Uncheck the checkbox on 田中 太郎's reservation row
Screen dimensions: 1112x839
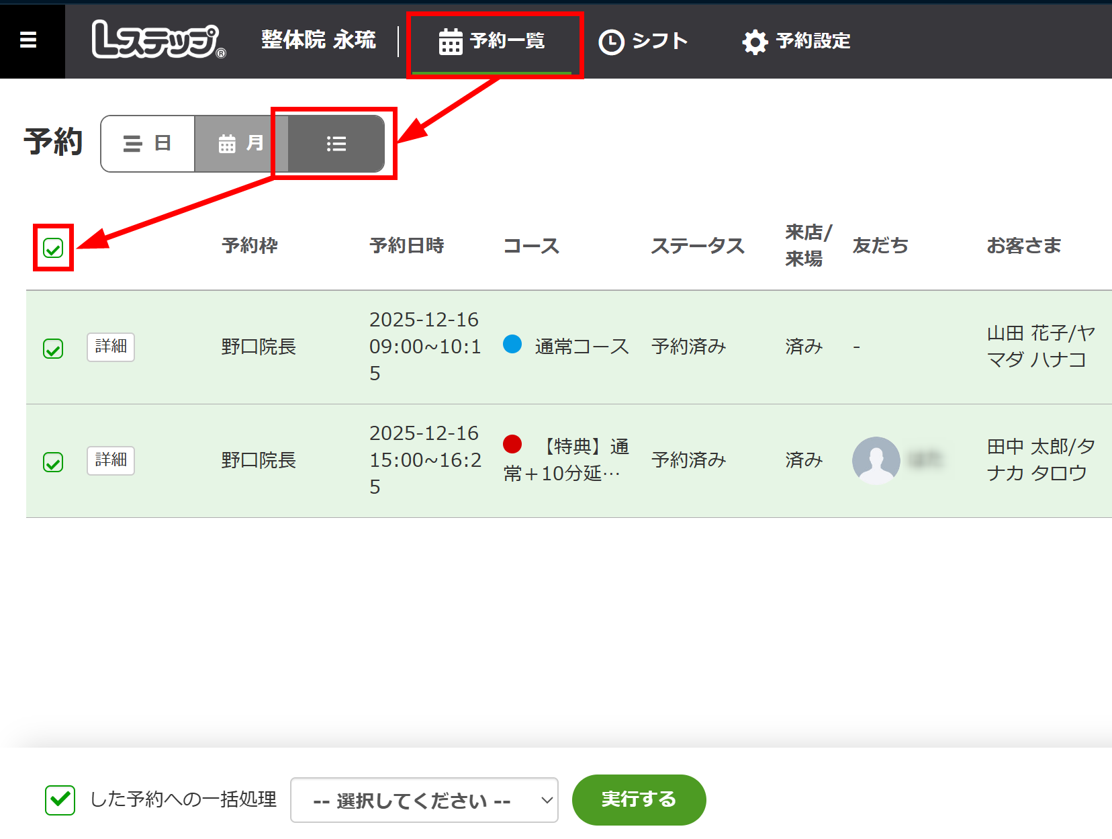pos(53,461)
